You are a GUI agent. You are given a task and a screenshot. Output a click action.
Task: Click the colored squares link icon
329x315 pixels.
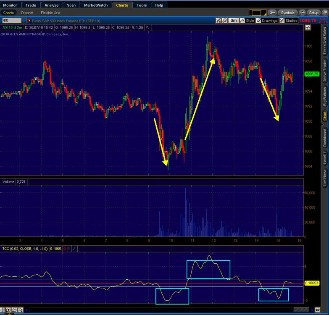pos(29,21)
